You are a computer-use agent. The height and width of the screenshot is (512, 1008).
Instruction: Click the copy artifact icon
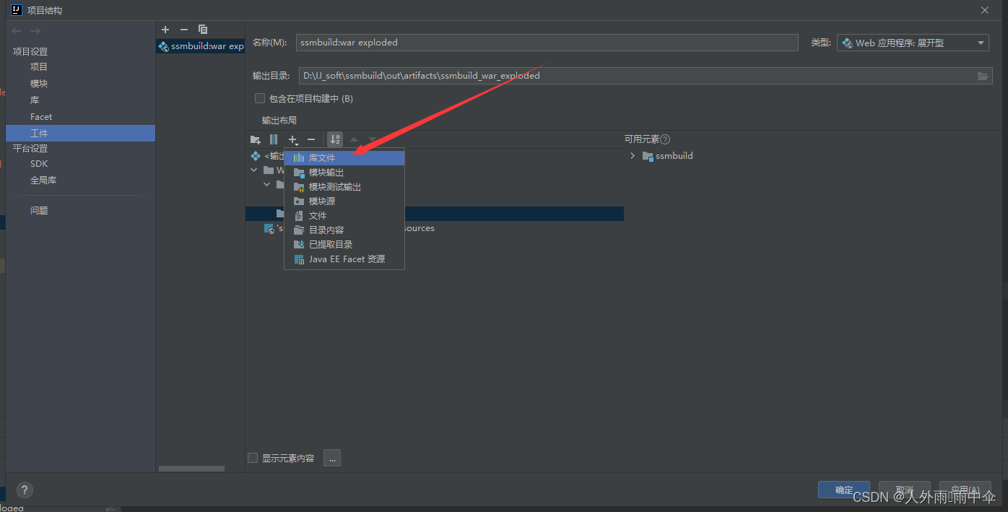point(203,30)
